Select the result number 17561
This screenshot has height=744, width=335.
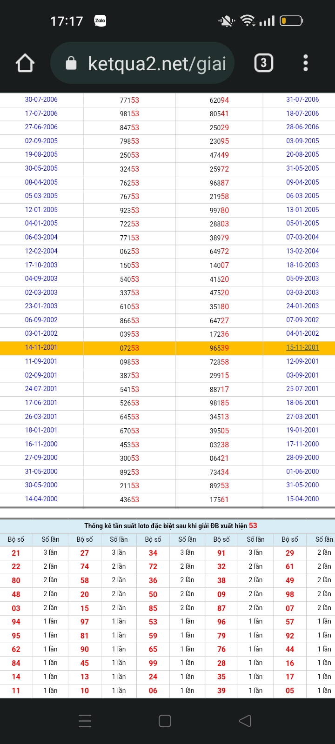219,500
